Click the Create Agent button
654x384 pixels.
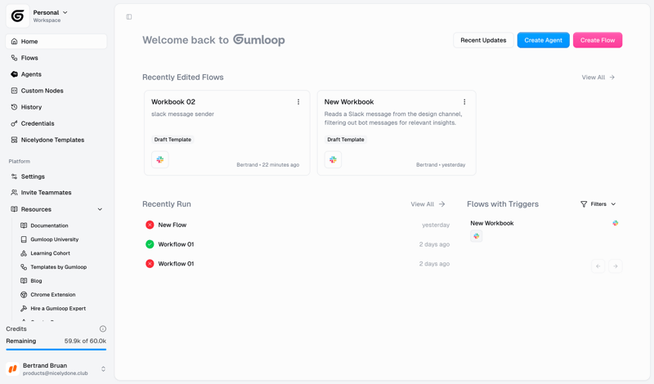[x=543, y=40]
